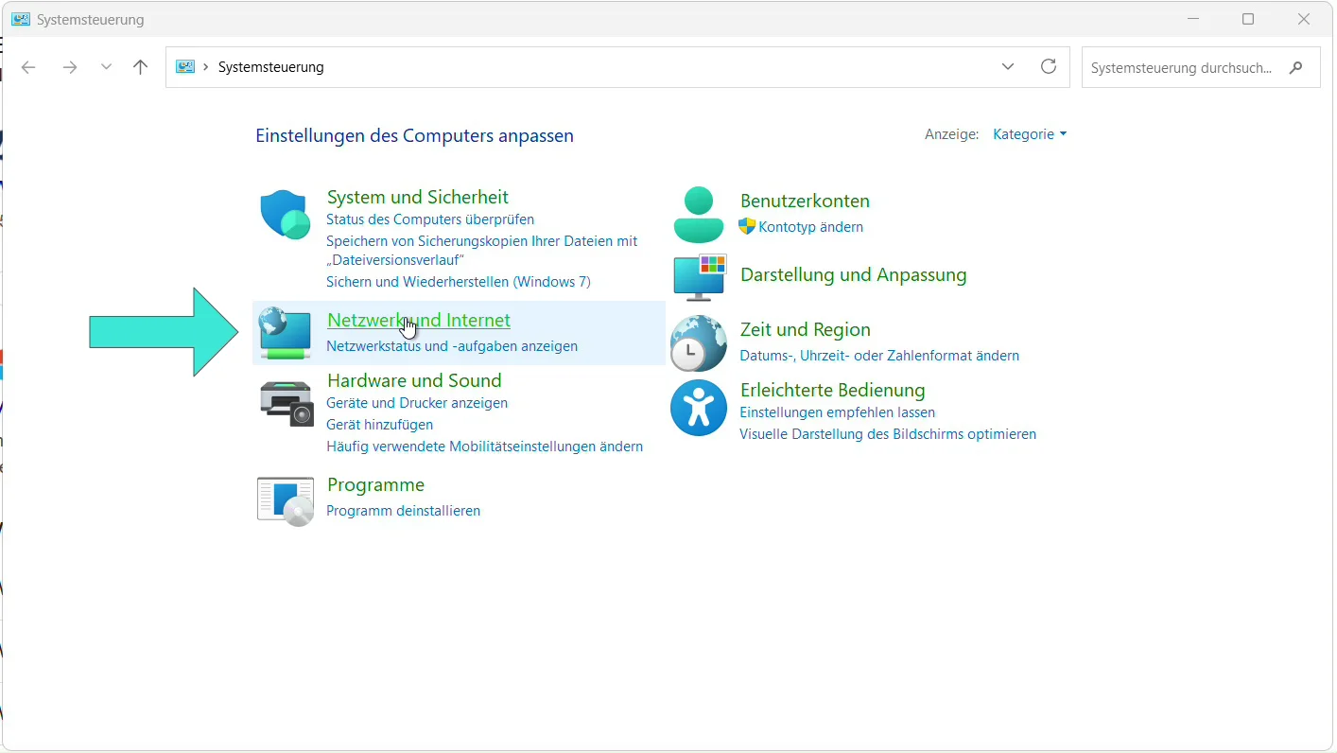Click Geräte und Drucker anzeigen
This screenshot has height=753, width=1337.
(x=417, y=403)
